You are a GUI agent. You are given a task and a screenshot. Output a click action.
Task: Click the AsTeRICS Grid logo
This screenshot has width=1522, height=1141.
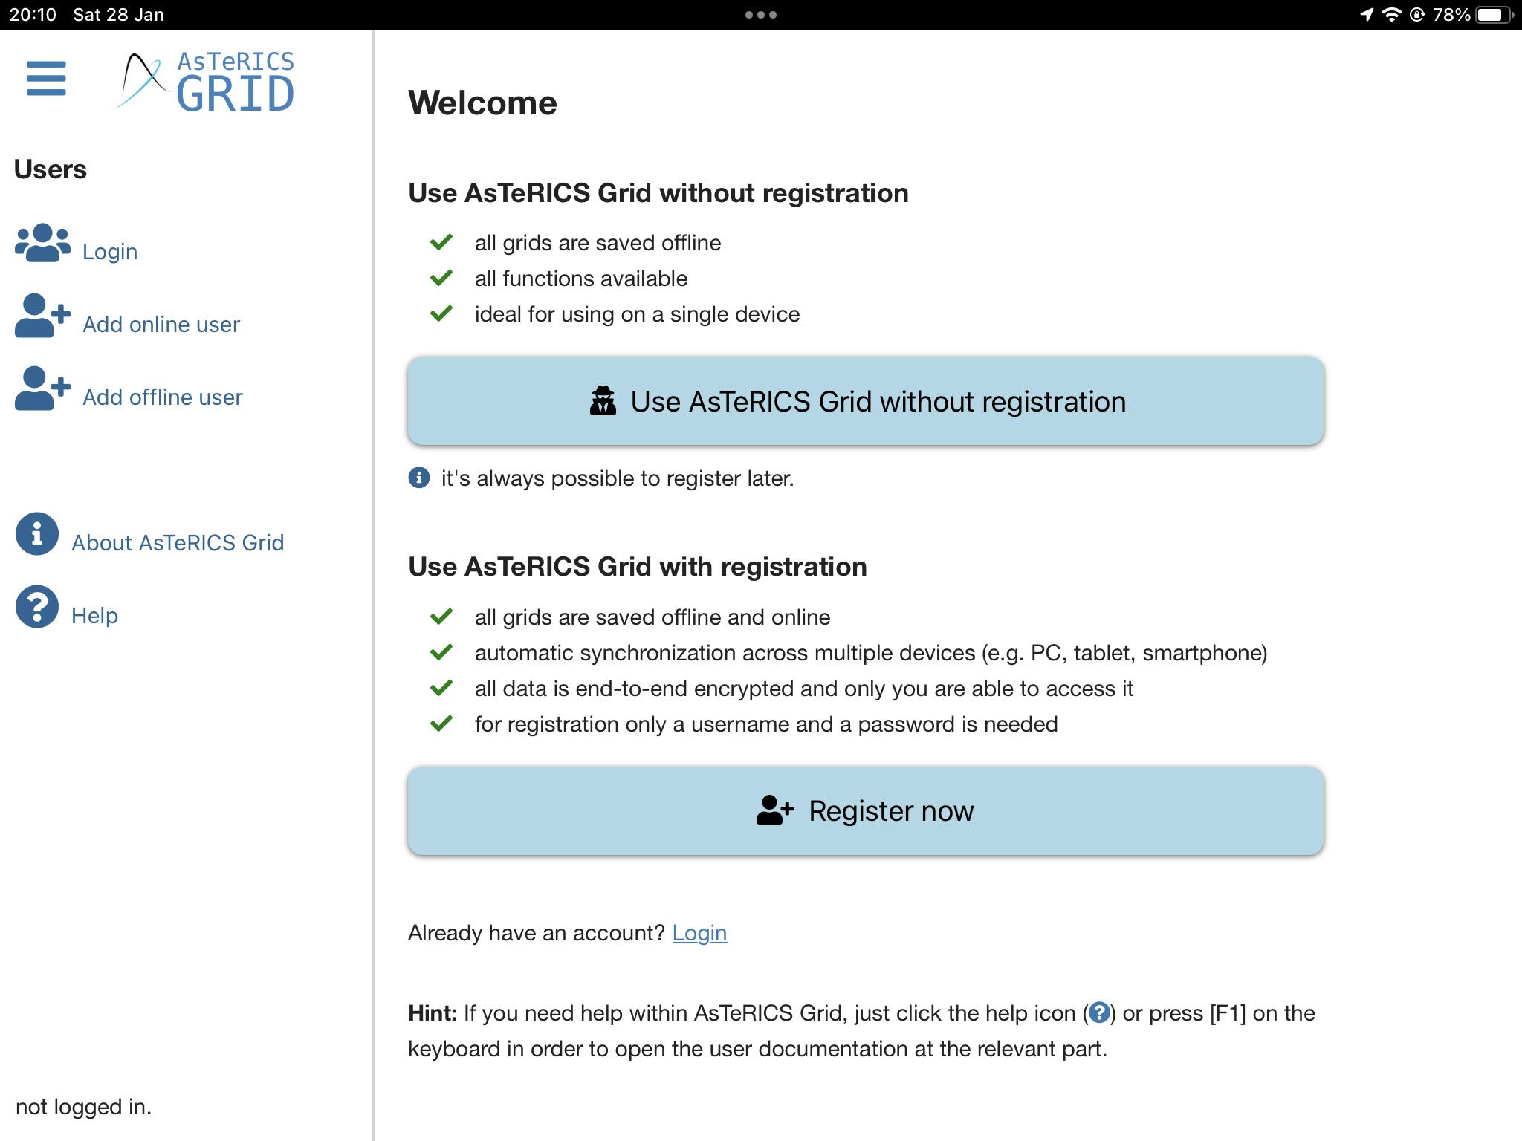point(206,82)
